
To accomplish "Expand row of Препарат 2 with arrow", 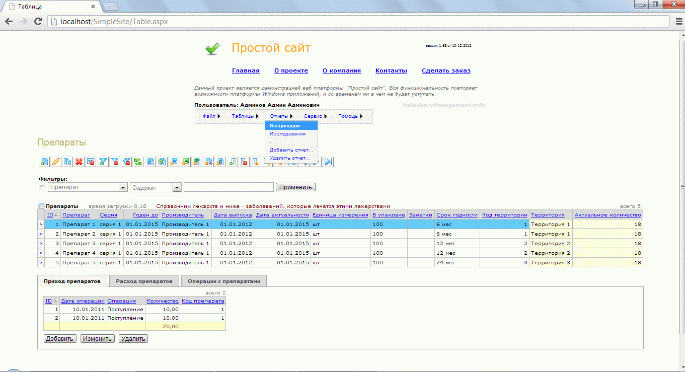I will [x=41, y=234].
